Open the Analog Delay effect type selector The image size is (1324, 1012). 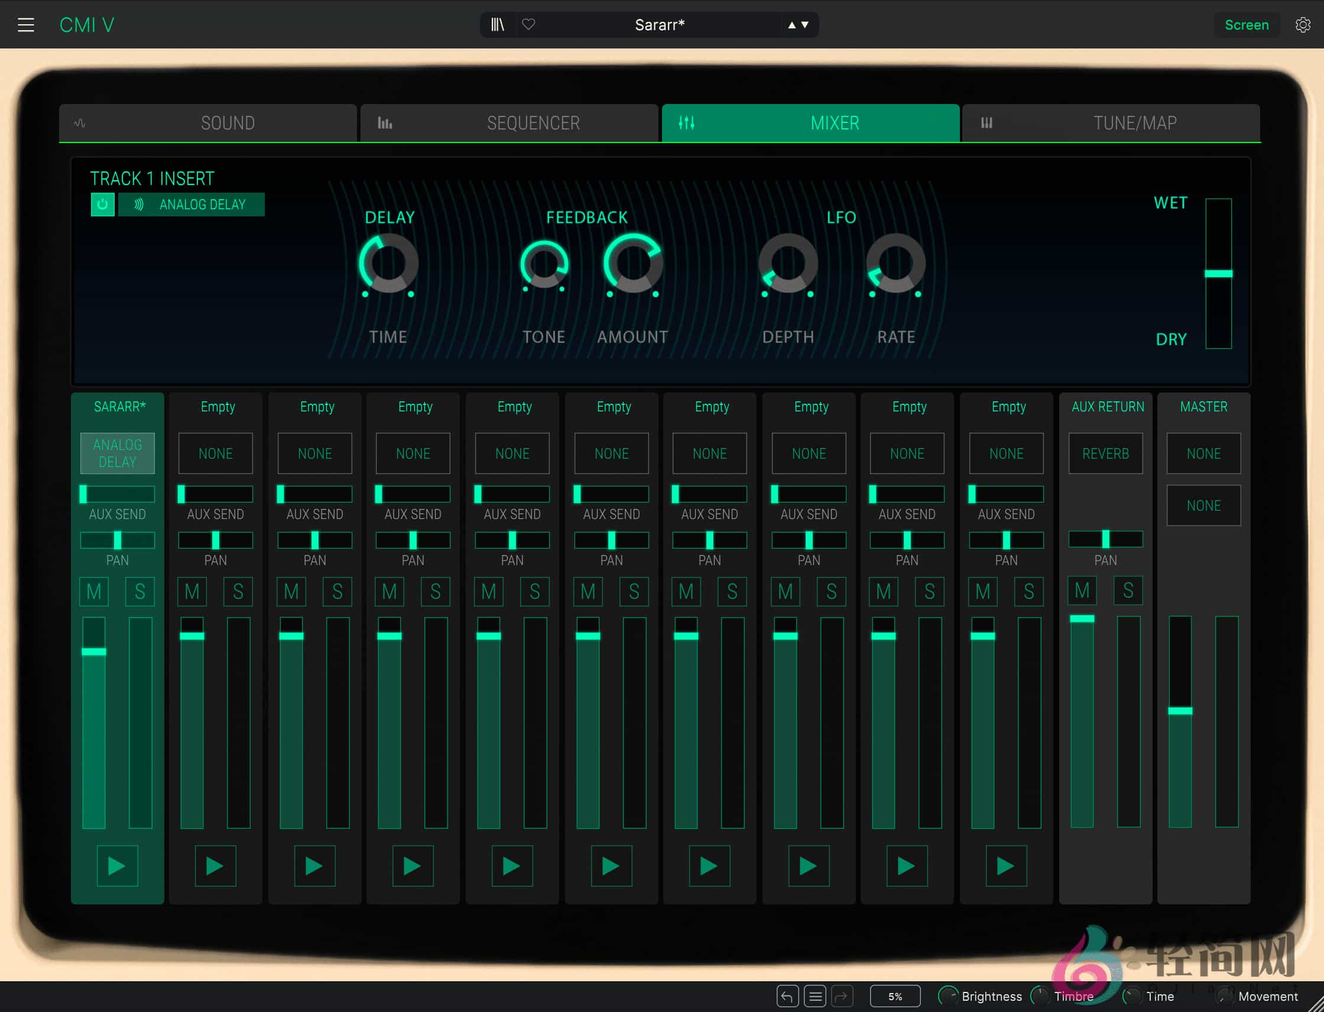tap(192, 204)
